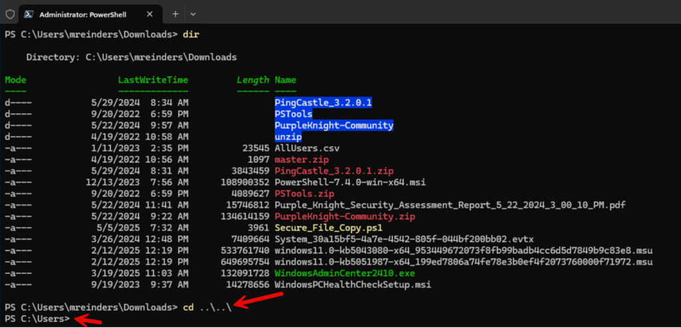Click the master.zip file name

point(302,159)
